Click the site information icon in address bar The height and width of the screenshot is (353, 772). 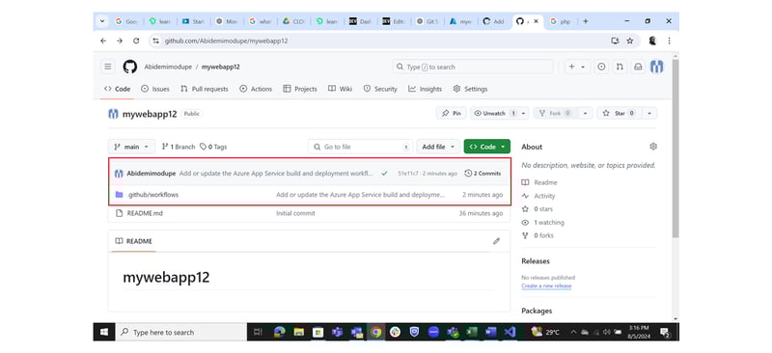click(156, 41)
